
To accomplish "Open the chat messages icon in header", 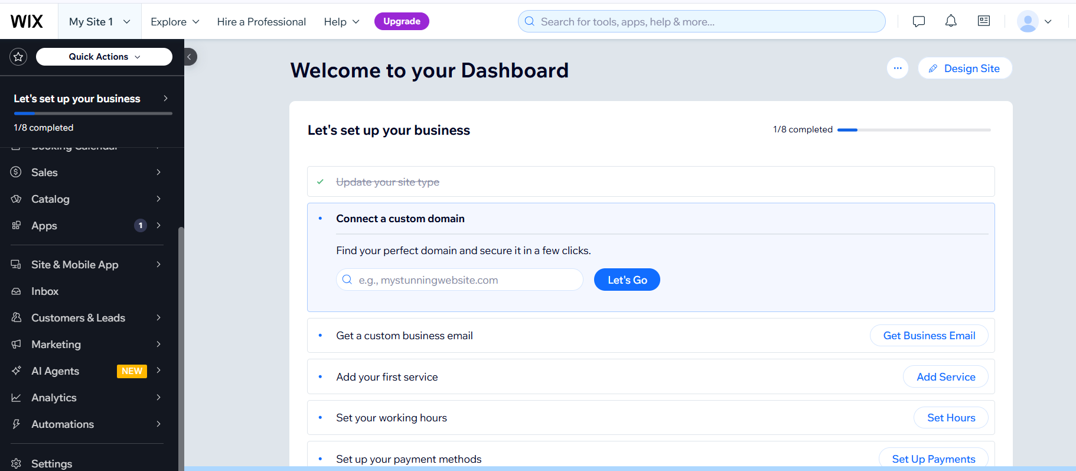I will pyautogui.click(x=918, y=21).
